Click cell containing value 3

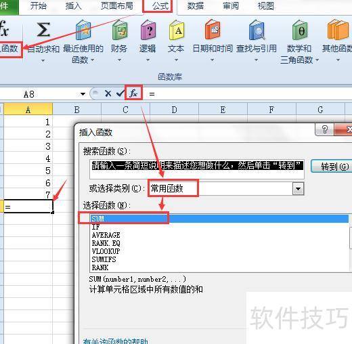click(28, 146)
